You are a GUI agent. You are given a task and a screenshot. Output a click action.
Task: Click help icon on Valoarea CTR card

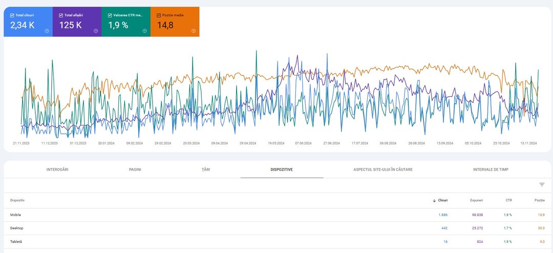tap(144, 31)
